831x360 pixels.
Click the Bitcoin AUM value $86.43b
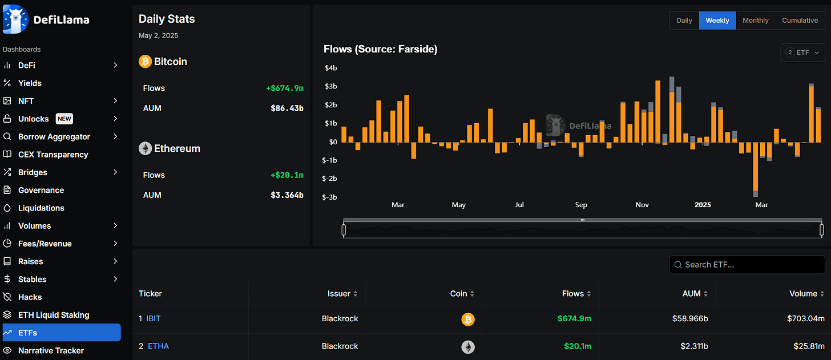tap(287, 108)
